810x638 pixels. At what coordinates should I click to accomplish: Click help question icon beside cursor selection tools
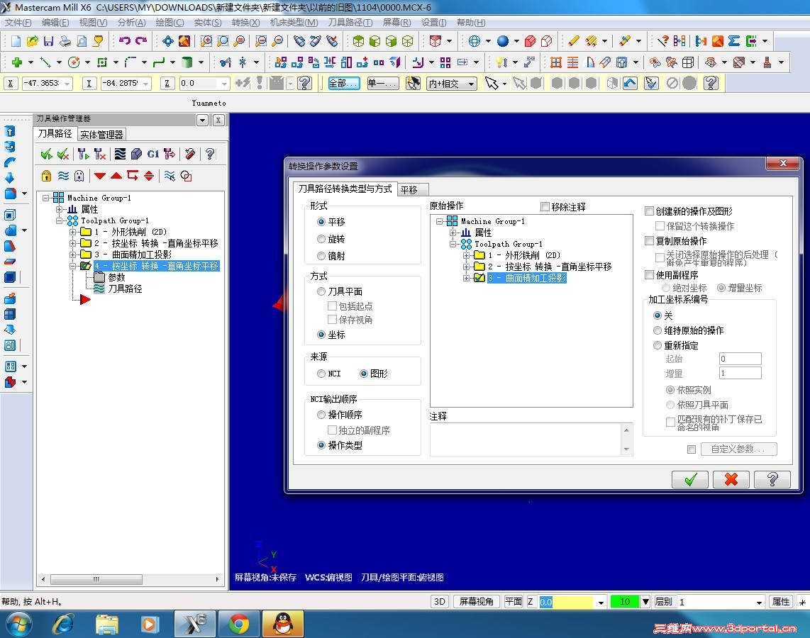click(711, 83)
